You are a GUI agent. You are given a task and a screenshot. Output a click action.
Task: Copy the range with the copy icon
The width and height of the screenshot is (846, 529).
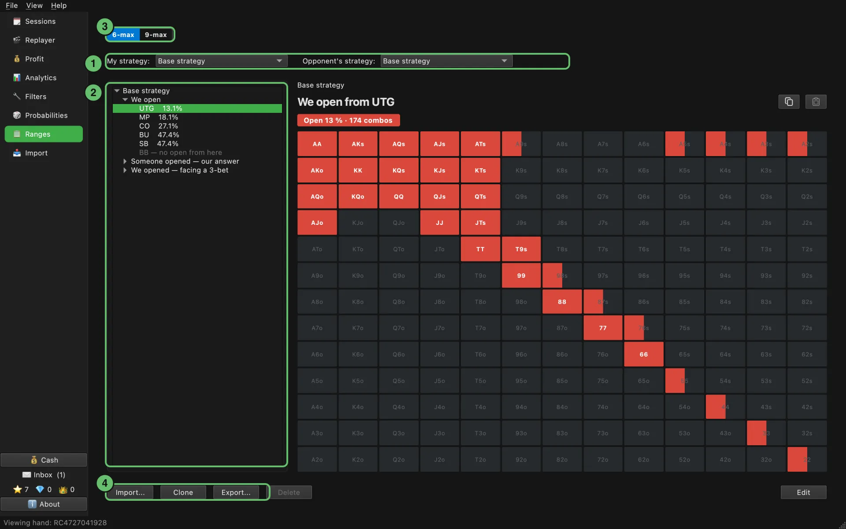tap(789, 102)
